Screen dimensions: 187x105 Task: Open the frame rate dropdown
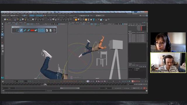point(136,88)
